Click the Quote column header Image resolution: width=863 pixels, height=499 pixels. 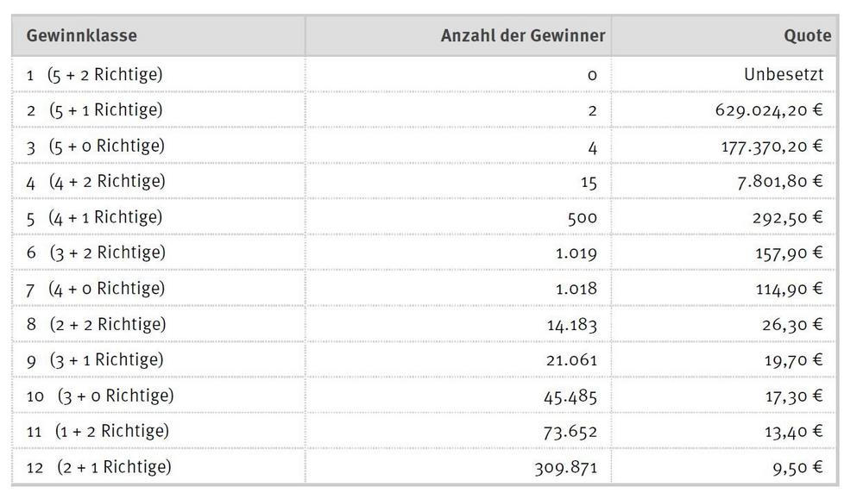click(x=808, y=35)
